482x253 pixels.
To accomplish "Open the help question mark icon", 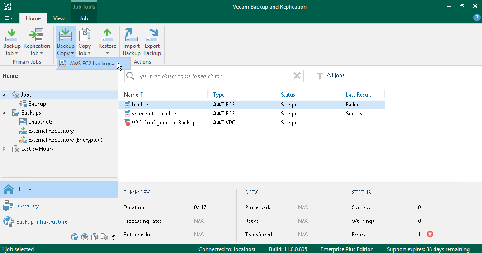I will click(x=477, y=18).
